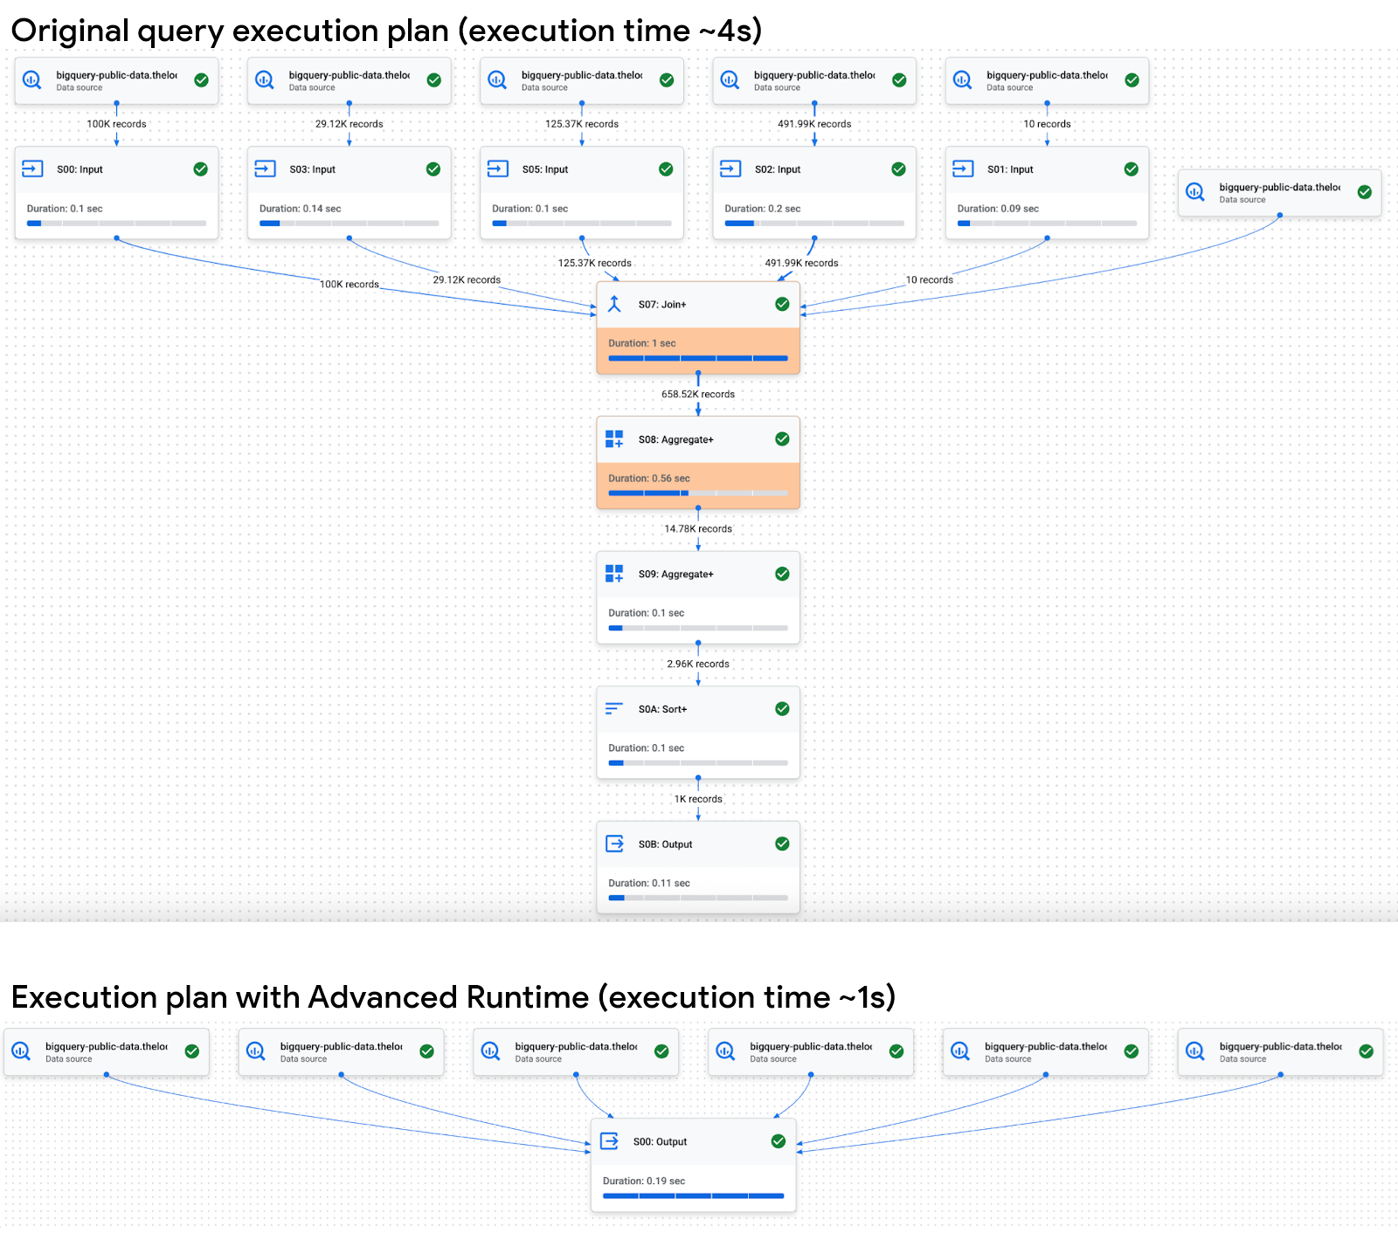This screenshot has height=1233, width=1398.
Task: Click BigQuery icon of data source feeding S03: Input
Action: click(x=265, y=80)
